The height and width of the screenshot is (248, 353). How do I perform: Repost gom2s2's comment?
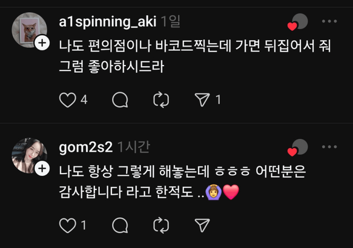click(x=161, y=225)
